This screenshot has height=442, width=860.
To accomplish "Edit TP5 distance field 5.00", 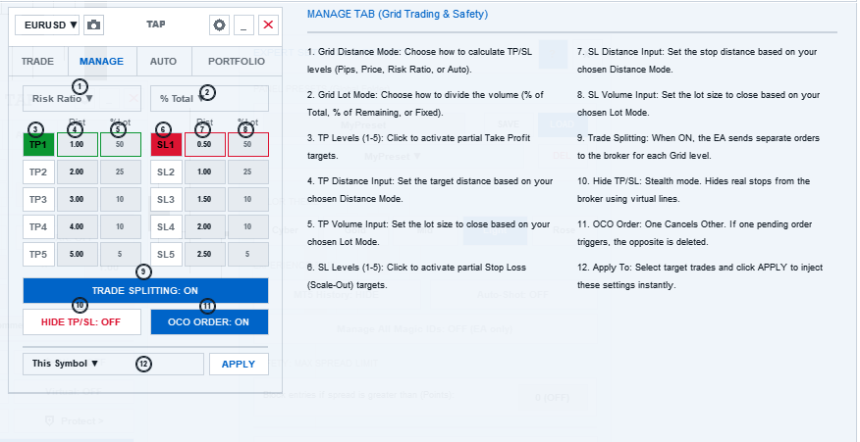I will [78, 254].
